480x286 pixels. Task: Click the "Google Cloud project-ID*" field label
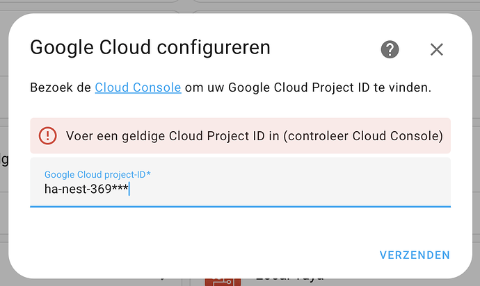click(97, 174)
